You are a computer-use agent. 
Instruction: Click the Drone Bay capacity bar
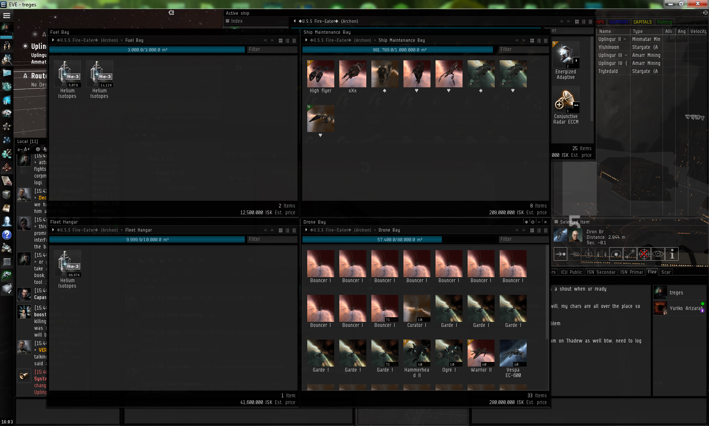click(399, 240)
